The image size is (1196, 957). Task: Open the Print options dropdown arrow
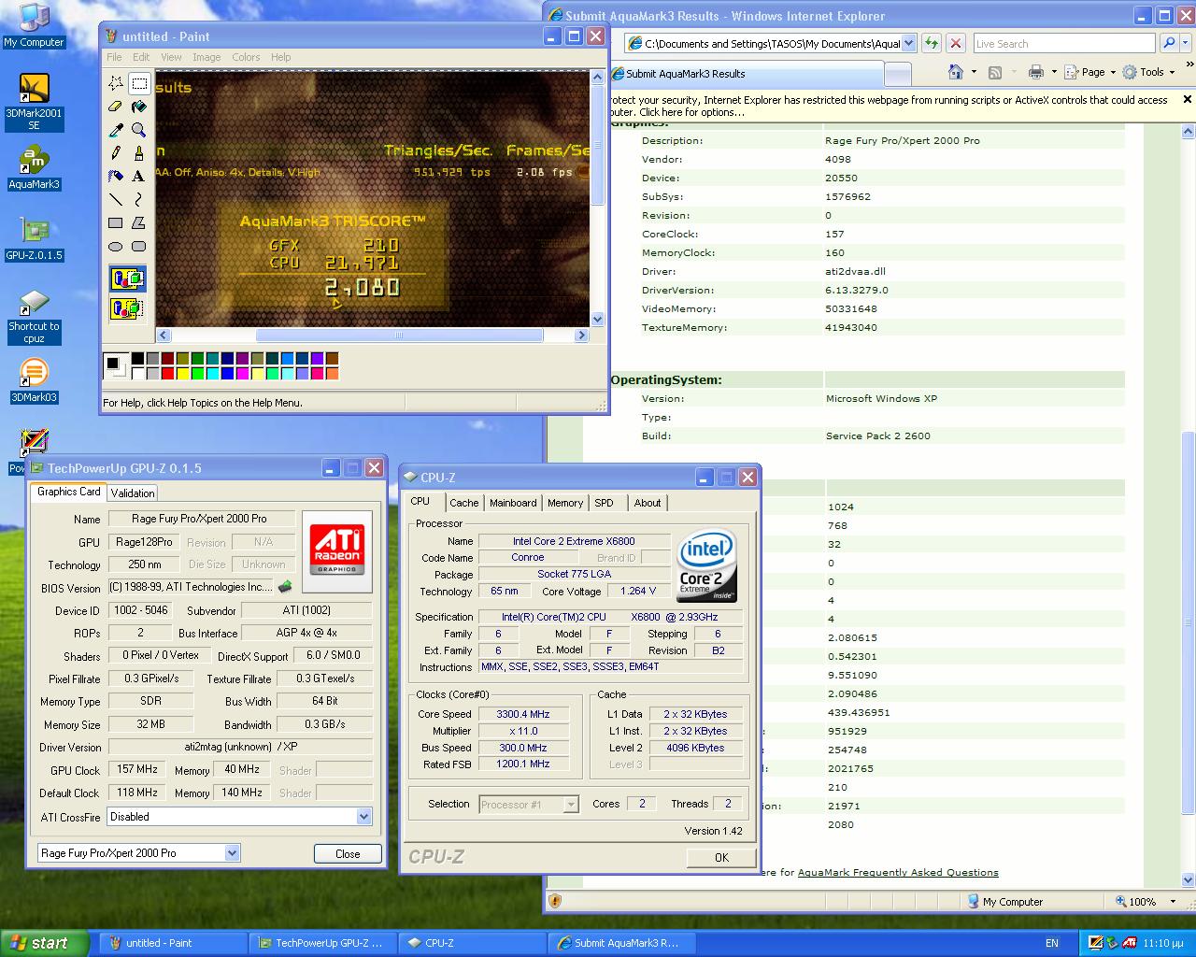1053,72
